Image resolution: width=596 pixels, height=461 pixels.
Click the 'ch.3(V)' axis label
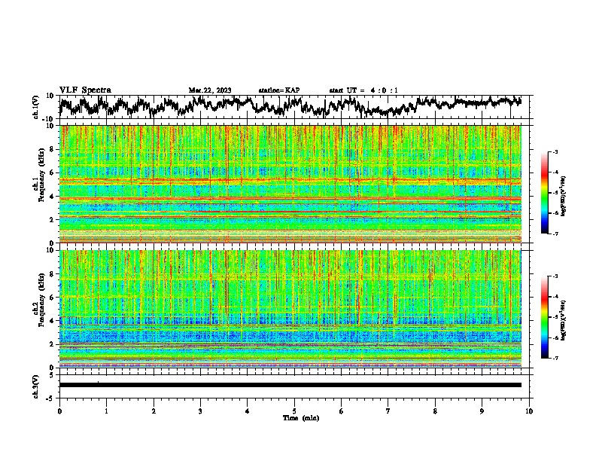tap(36, 386)
